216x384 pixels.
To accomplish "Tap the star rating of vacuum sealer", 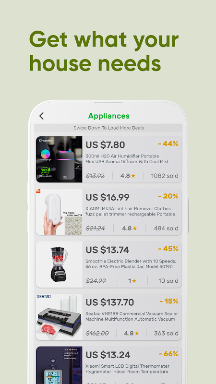I will pos(132,333).
